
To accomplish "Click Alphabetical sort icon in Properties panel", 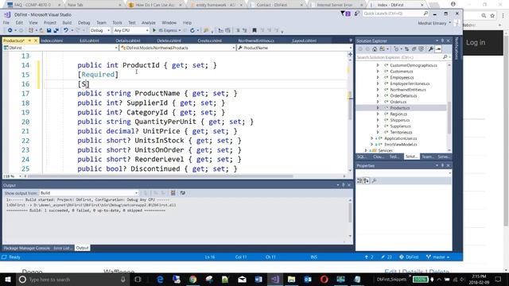I will coord(366,180).
